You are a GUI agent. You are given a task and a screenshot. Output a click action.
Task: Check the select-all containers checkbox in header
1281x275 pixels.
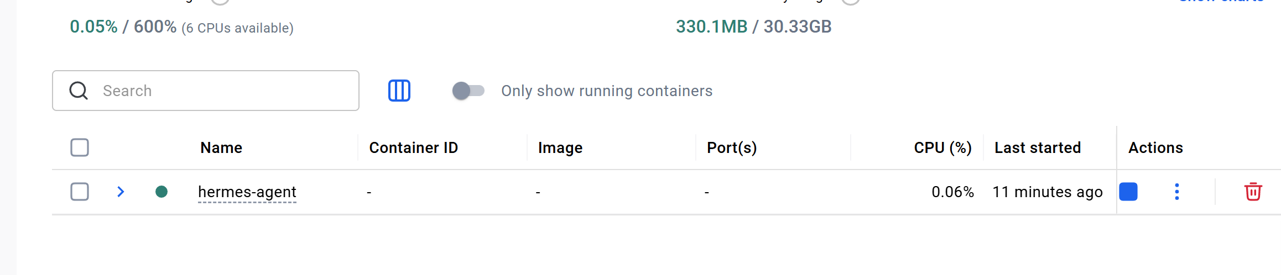coord(80,147)
